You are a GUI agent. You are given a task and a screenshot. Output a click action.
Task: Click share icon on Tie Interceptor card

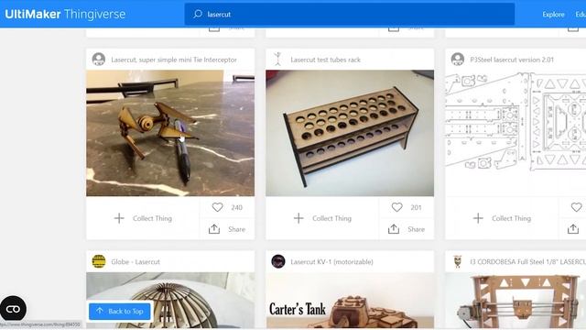click(214, 229)
